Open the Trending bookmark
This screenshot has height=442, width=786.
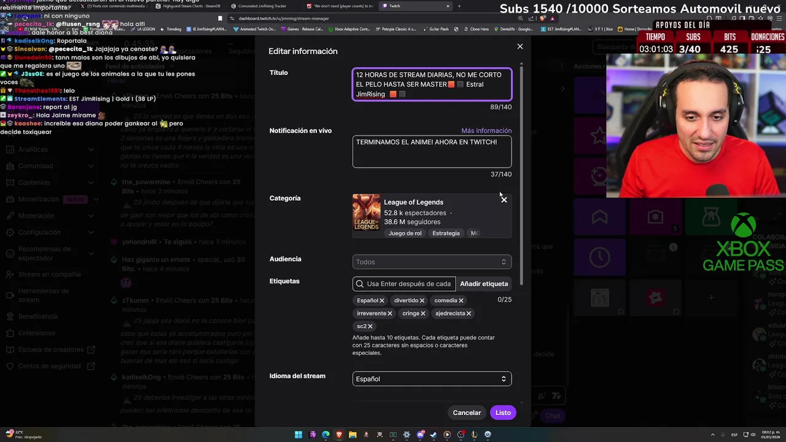[171, 29]
